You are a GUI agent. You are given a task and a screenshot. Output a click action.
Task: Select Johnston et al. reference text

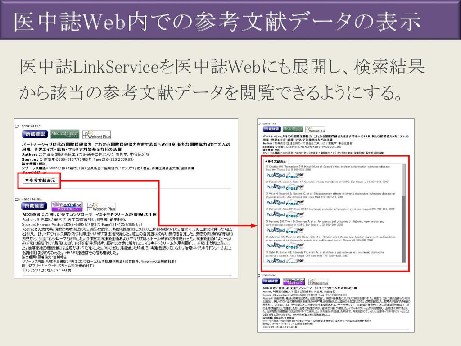pyautogui.click(x=330, y=238)
